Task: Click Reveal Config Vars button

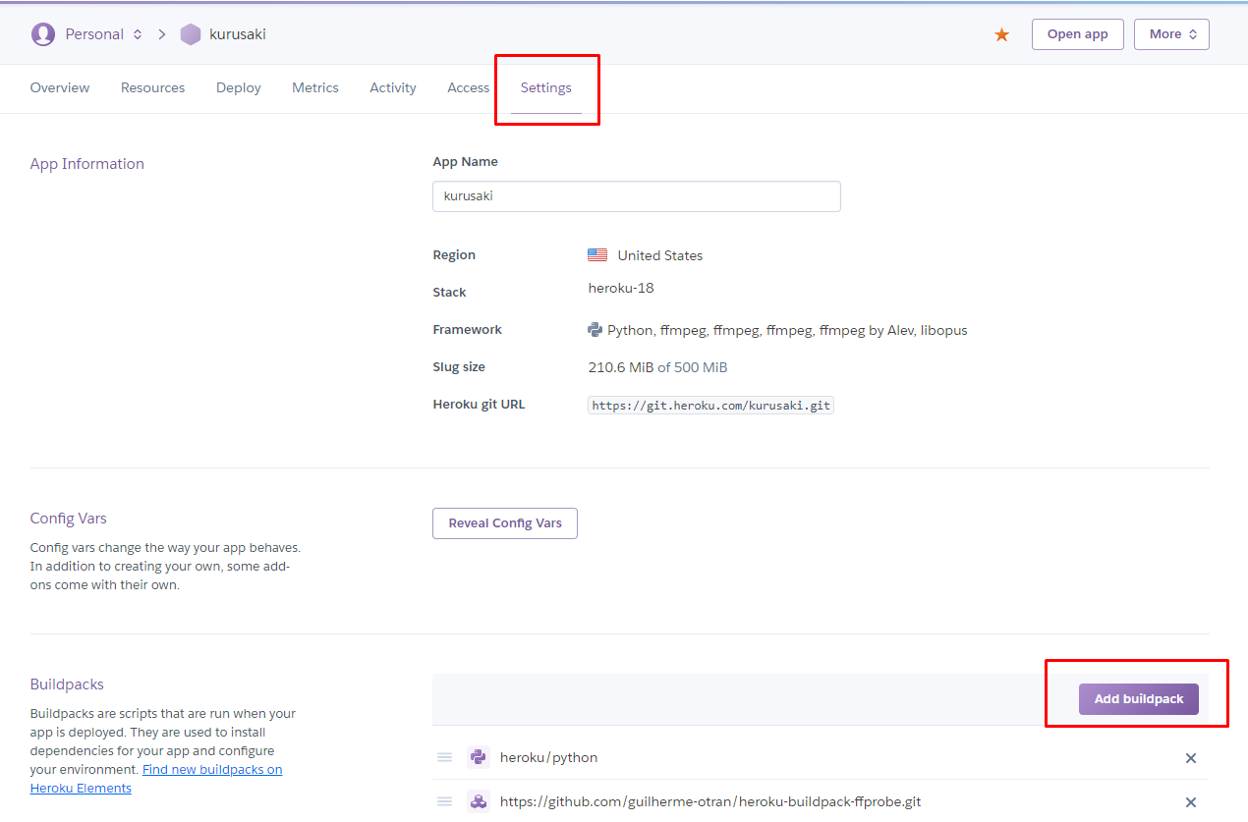Action: pos(505,523)
